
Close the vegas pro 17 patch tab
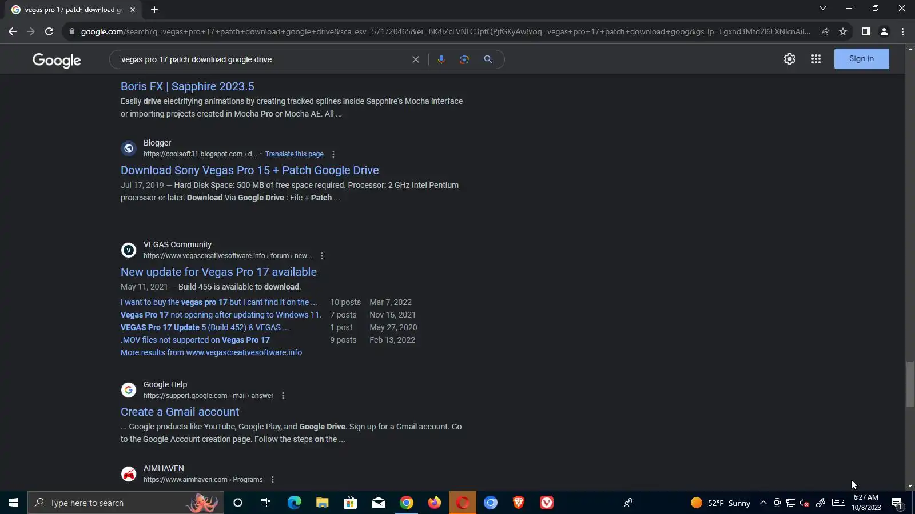(133, 10)
